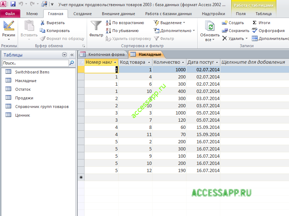Open the Номер накл column dropdown arrow
Image resolution: width=289 pixels, height=216 pixels.
coord(115,62)
